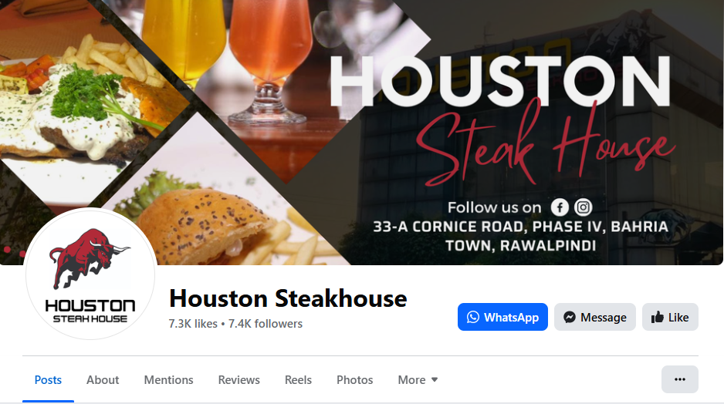Send a Message to the page
The width and height of the screenshot is (724, 404).
[594, 317]
